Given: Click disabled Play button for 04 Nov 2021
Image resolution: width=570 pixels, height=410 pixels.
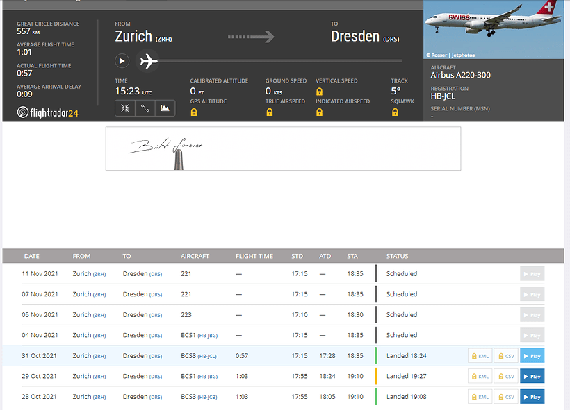Looking at the screenshot, I should click(x=532, y=335).
